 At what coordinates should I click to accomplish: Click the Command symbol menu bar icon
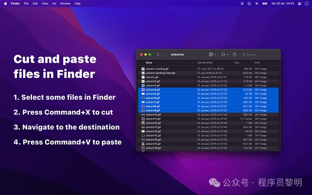tap(242, 4)
